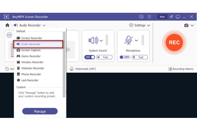Click the speaker icon beside Audio Recorder header
This screenshot has width=197, height=131.
(16, 25)
